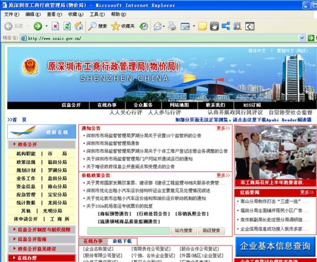Open 机构职能 sidebar link
Screen dimensions: 317x262
[26, 154]
